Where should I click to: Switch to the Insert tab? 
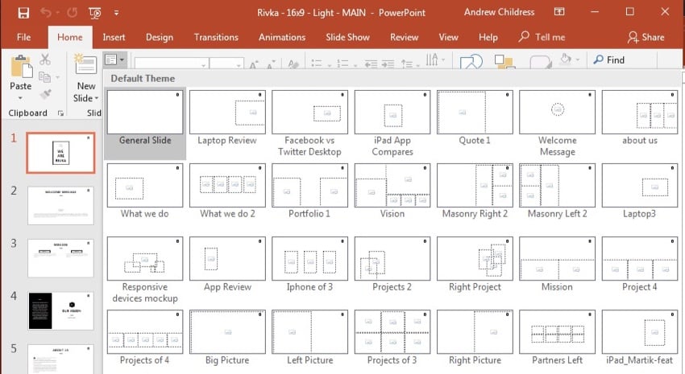pos(114,38)
